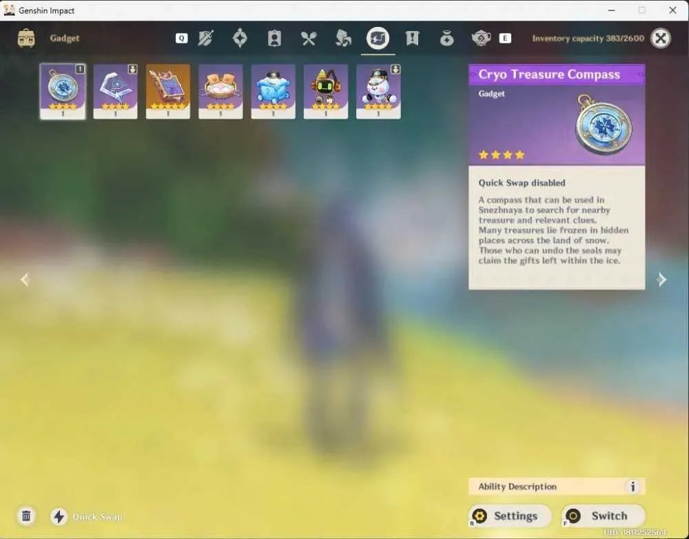Select the silver arrow-shaped gadget item
Viewport: 689px width, 539px height.
(115, 92)
